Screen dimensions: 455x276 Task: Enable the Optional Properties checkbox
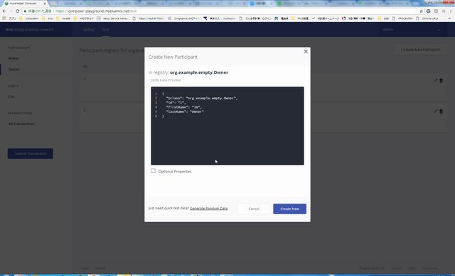153,171
